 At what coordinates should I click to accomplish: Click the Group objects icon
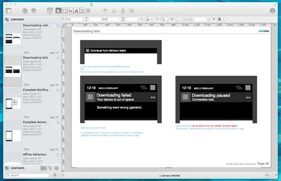point(132,11)
